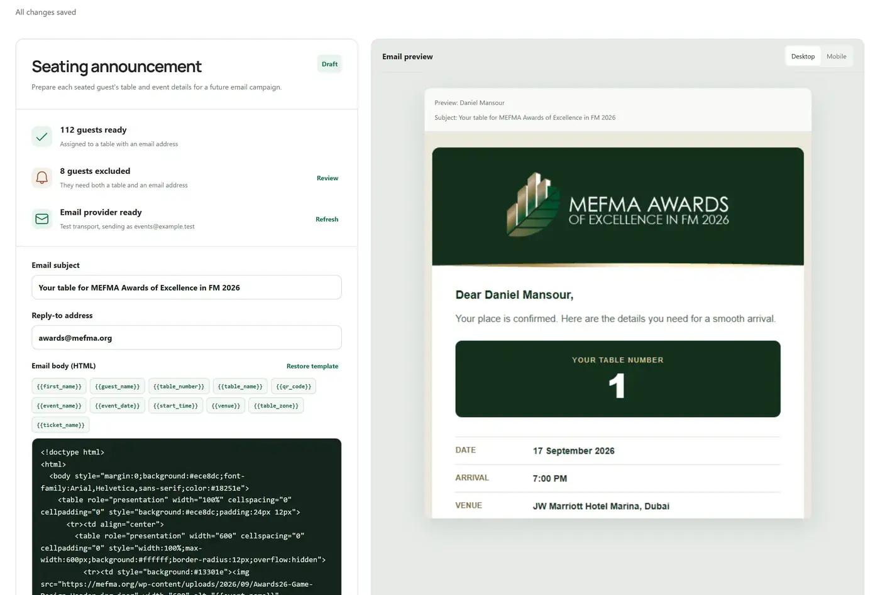
Task: Click the "Preview: Daniel Mansour" line
Action: coord(470,103)
